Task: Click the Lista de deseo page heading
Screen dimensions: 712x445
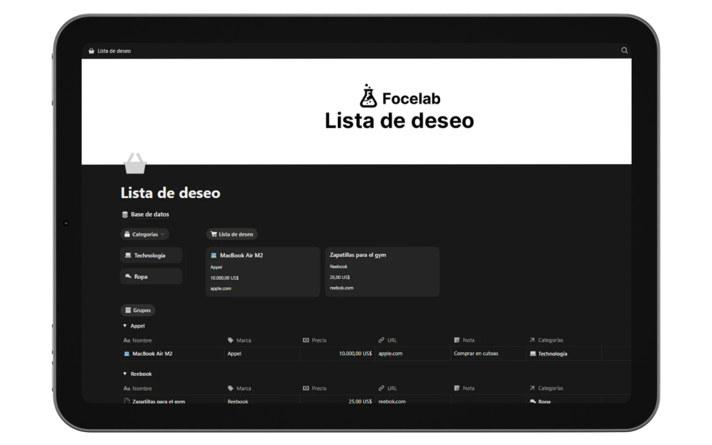Action: click(170, 193)
